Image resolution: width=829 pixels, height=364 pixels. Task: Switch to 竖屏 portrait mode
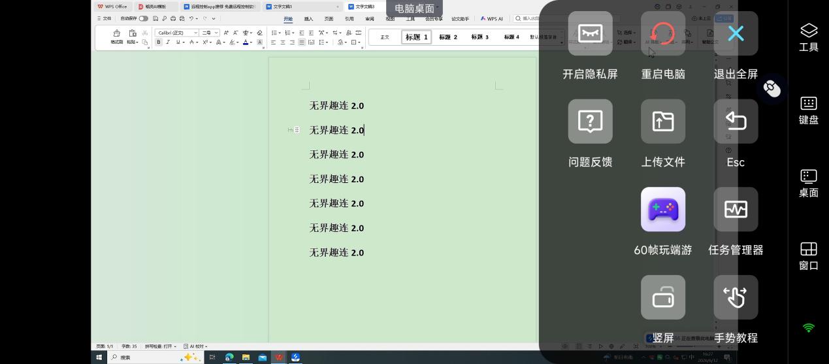point(663,297)
